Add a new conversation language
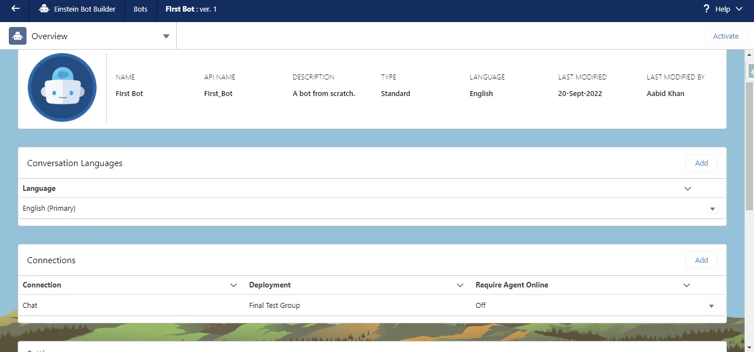754x352 pixels. click(x=701, y=163)
